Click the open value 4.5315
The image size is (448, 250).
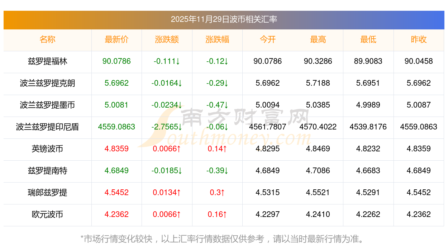point(268,193)
